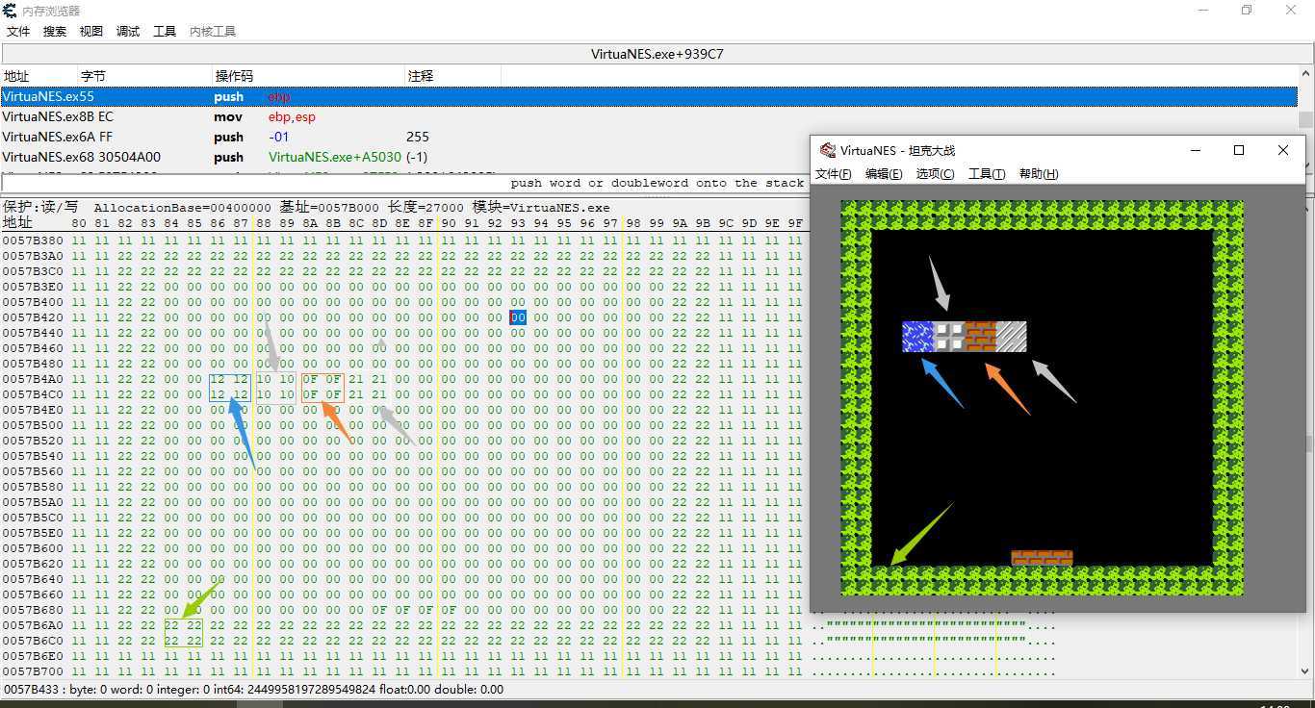Viewport: 1315px width, 708px height.
Task: Open VirtuaNES 选项(C) menu
Action: (935, 174)
